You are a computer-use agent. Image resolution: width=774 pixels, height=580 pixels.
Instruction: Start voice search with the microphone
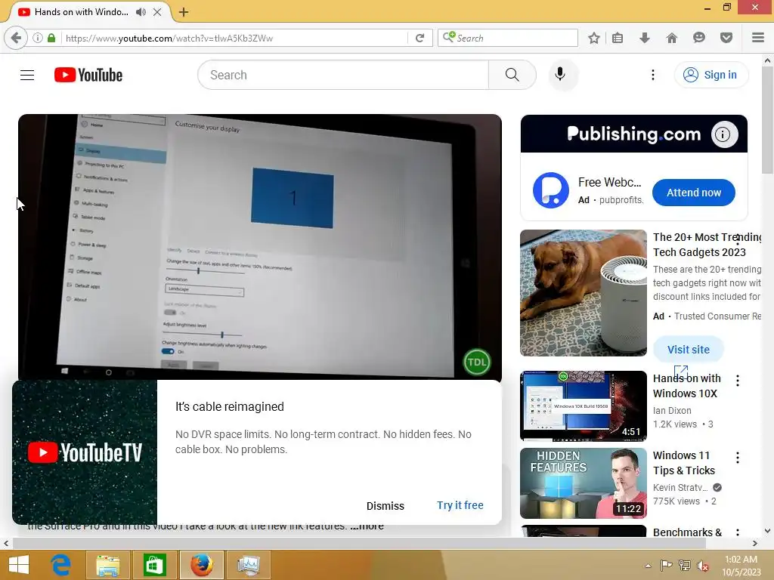pos(560,75)
